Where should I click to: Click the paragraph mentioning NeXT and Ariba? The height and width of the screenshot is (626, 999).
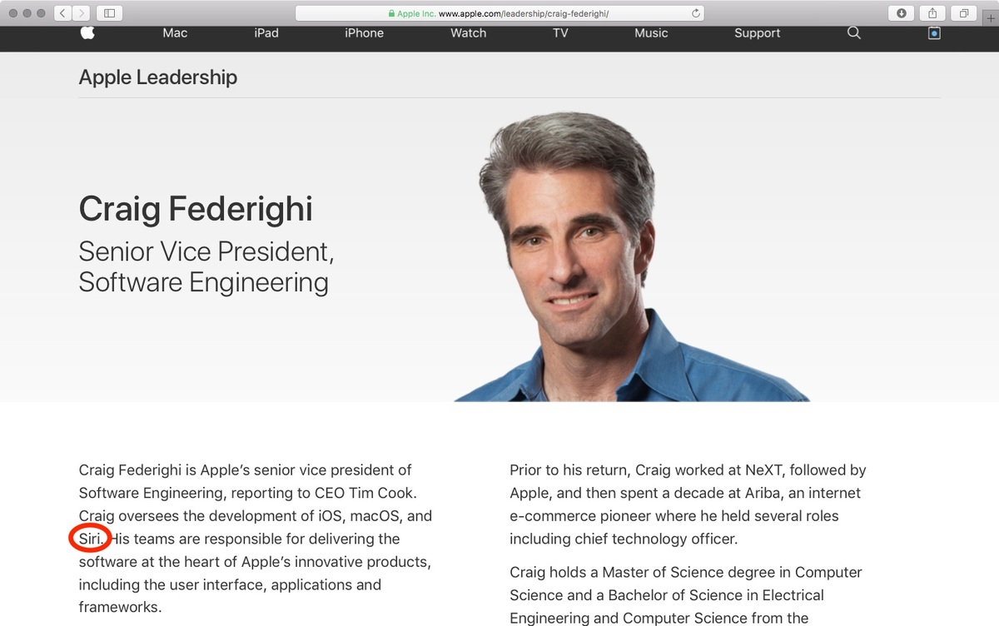[x=688, y=504]
